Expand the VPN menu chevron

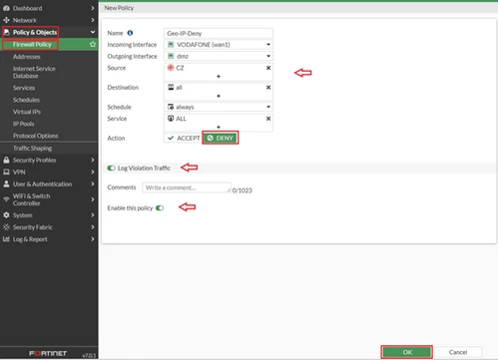pyautogui.click(x=93, y=172)
